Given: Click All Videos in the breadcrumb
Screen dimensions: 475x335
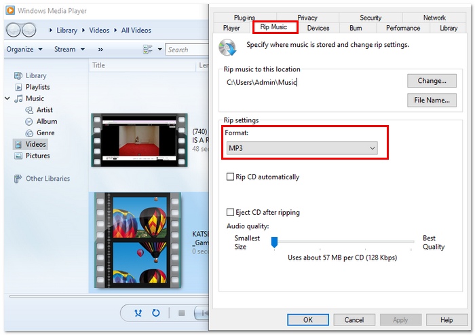Looking at the screenshot, I should 136,30.
